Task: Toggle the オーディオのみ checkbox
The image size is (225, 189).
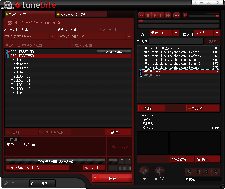Action: (x=101, y=30)
